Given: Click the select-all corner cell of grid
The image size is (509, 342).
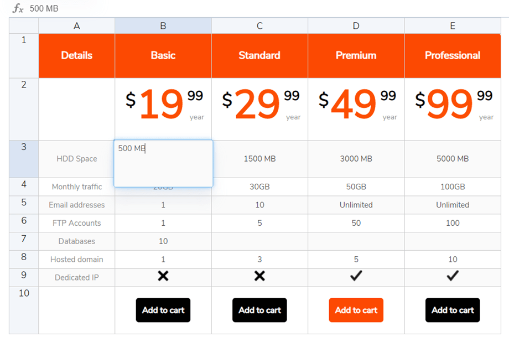Looking at the screenshot, I should point(24,26).
